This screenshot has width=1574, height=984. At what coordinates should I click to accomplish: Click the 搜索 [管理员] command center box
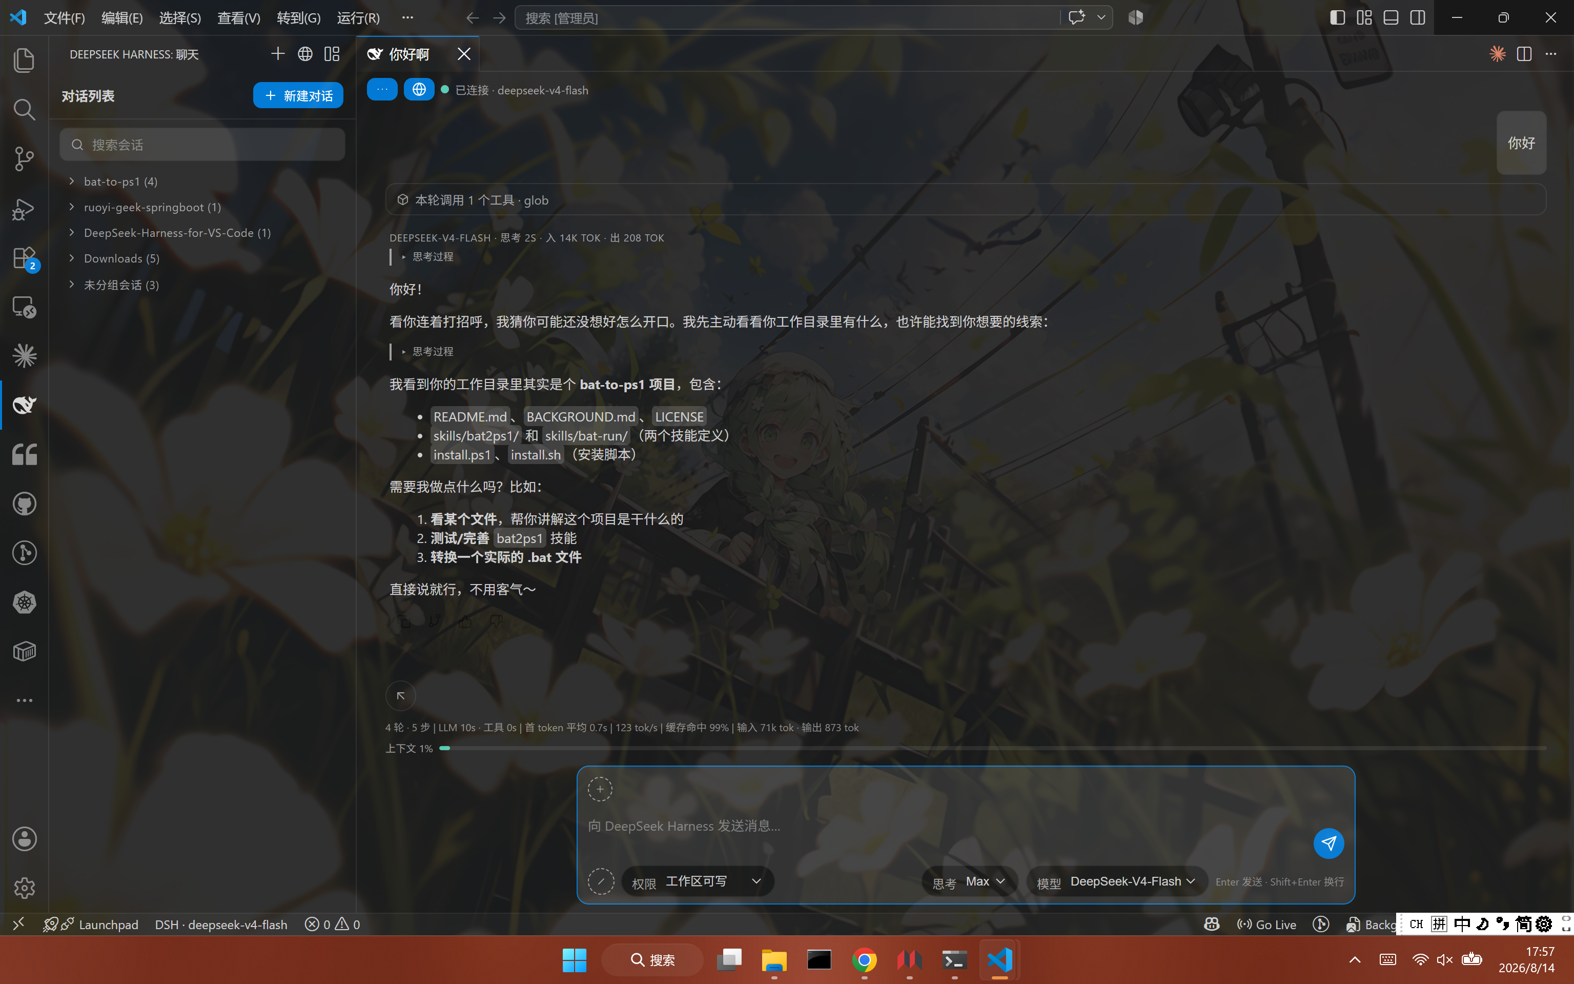pos(787,17)
